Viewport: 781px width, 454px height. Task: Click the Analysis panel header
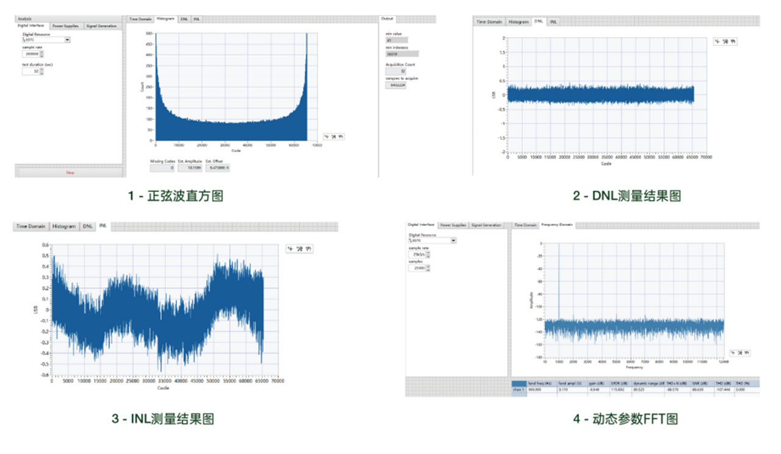point(67,19)
